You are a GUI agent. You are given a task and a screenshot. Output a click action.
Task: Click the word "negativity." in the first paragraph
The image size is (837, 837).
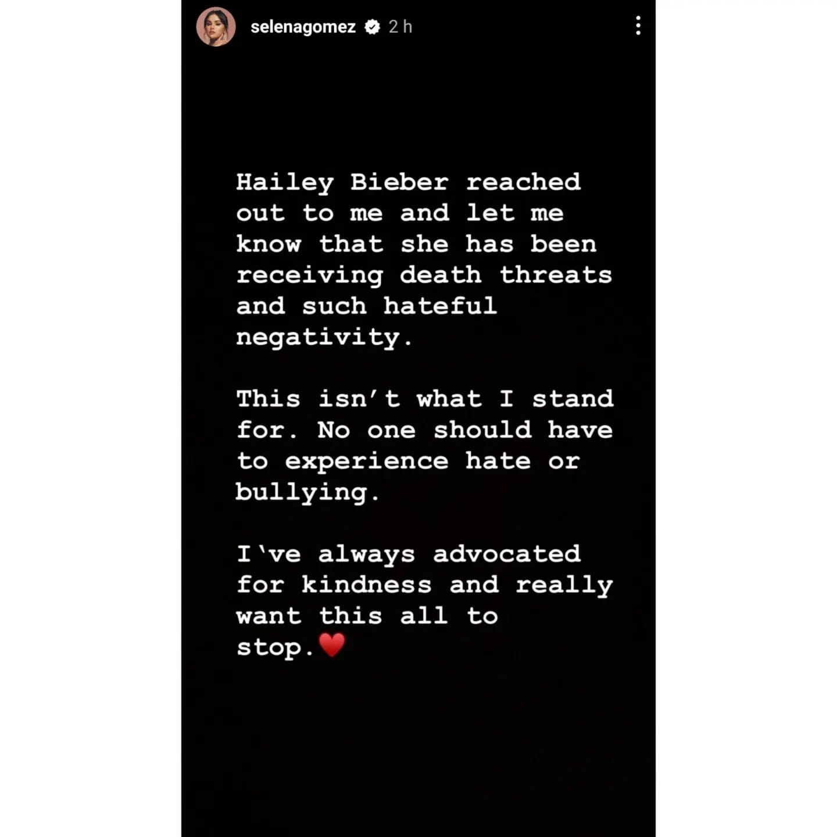coord(324,338)
